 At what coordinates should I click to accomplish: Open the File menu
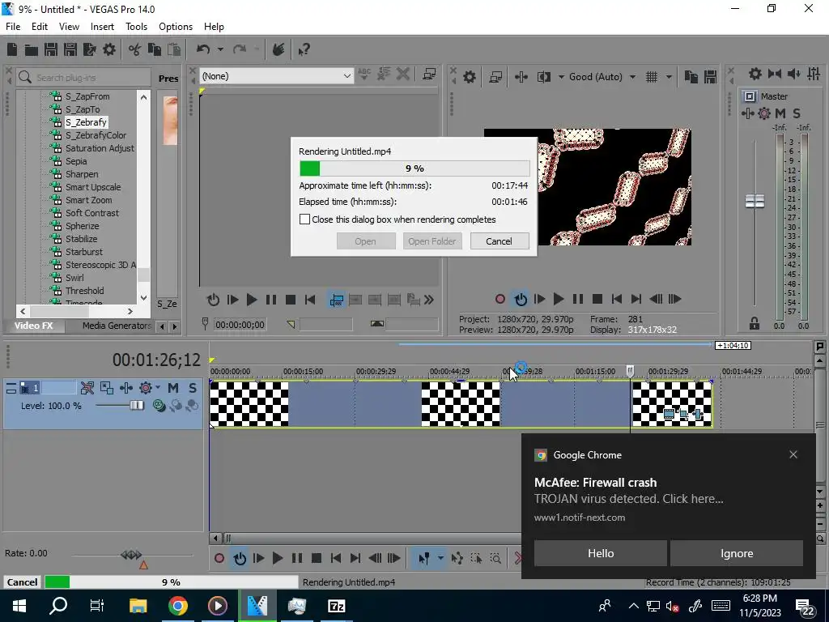point(13,27)
